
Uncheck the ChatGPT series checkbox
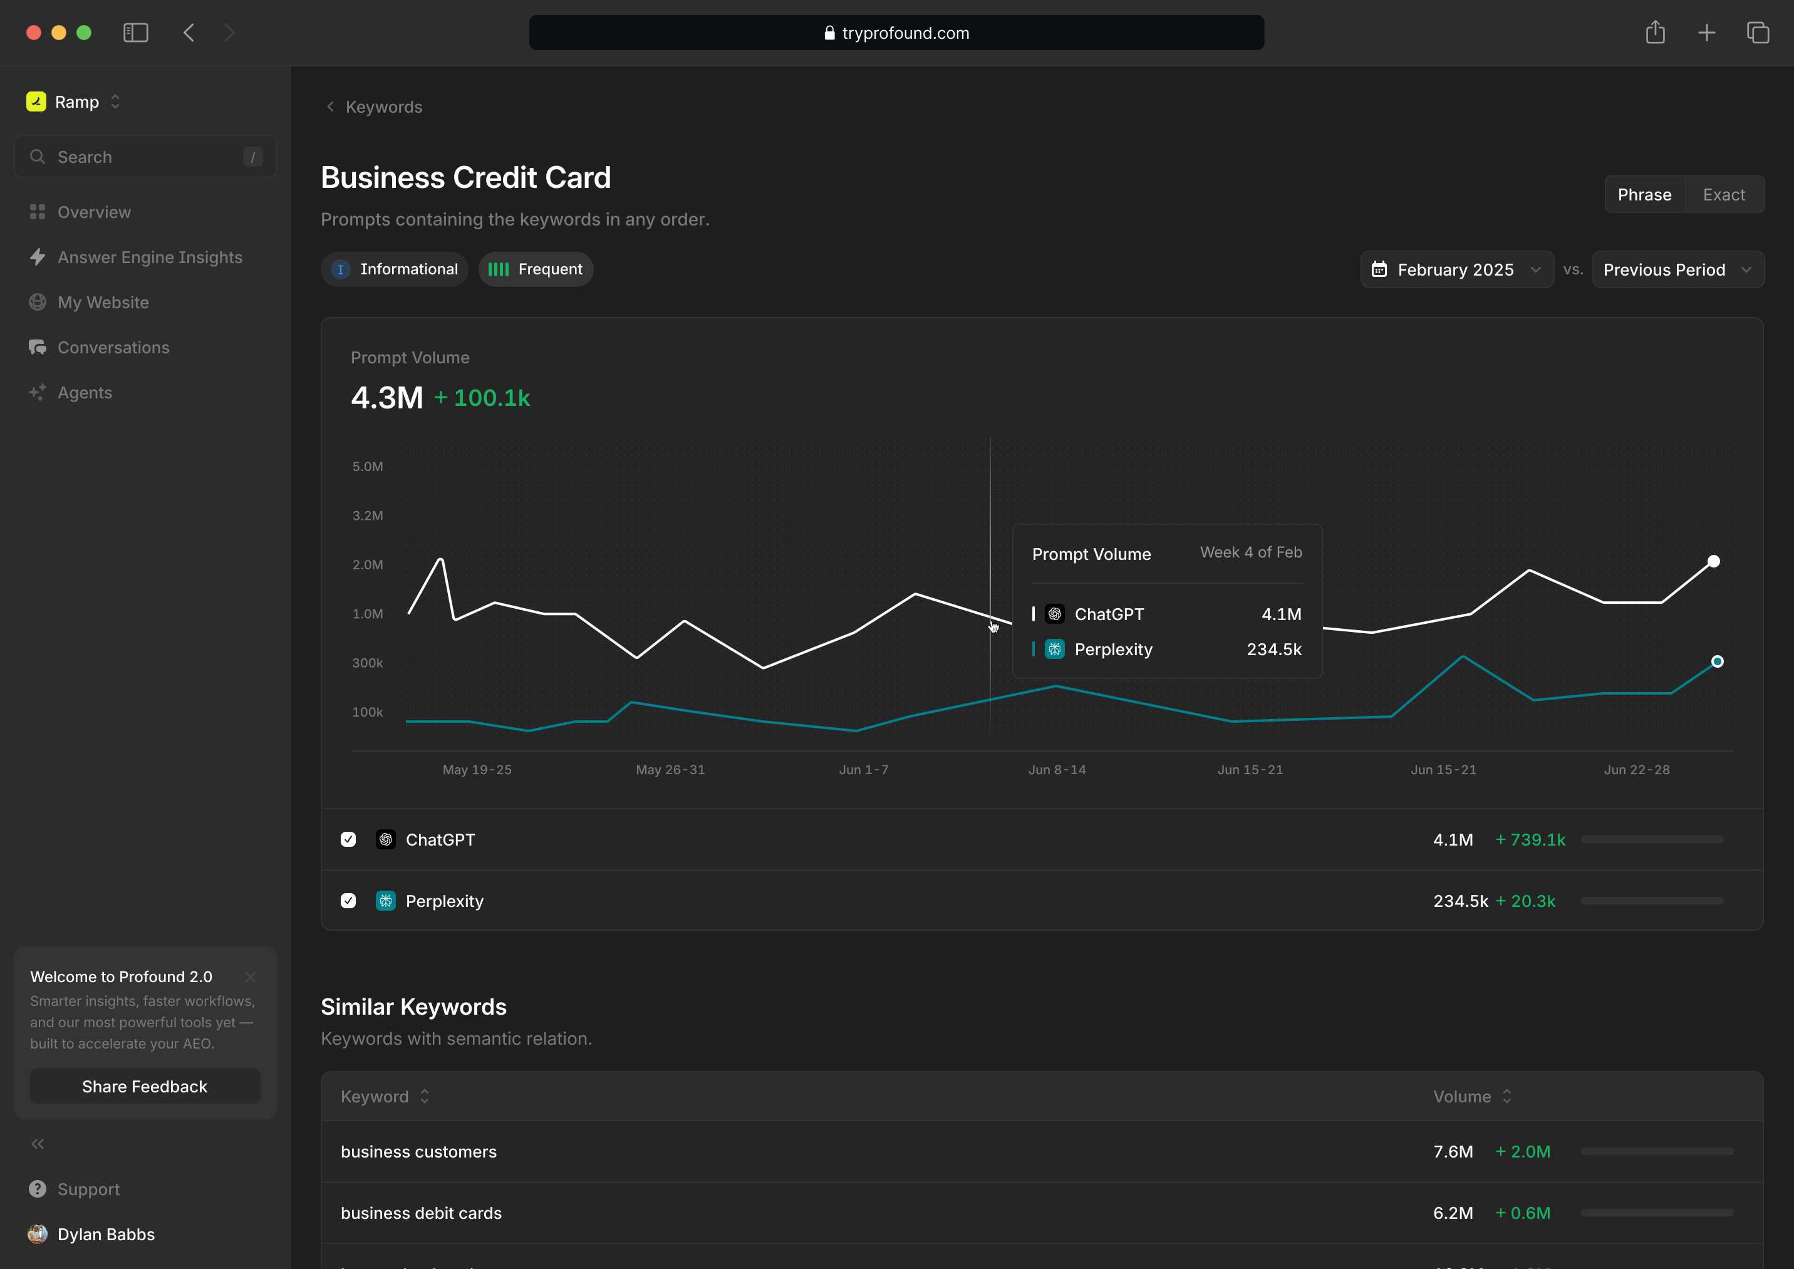coord(348,839)
